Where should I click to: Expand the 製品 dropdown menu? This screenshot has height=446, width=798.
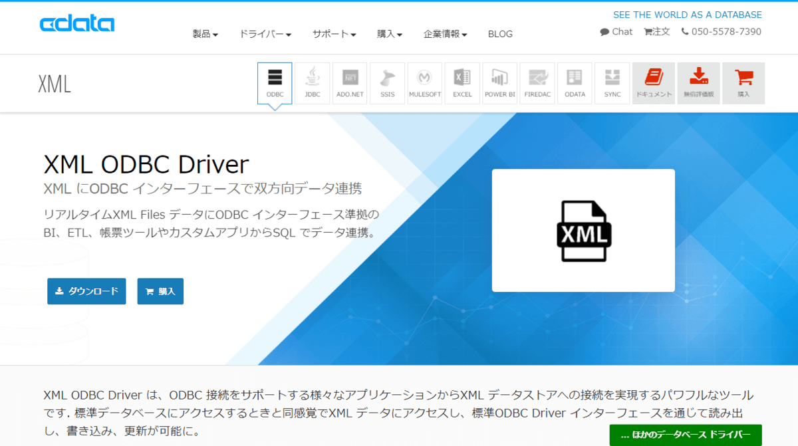[x=205, y=34]
